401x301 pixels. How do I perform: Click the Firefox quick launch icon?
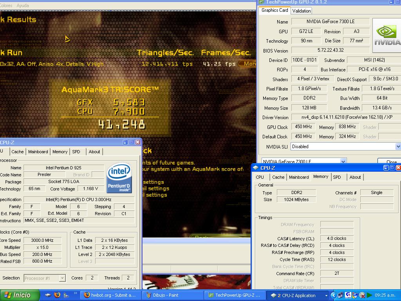coord(57,295)
